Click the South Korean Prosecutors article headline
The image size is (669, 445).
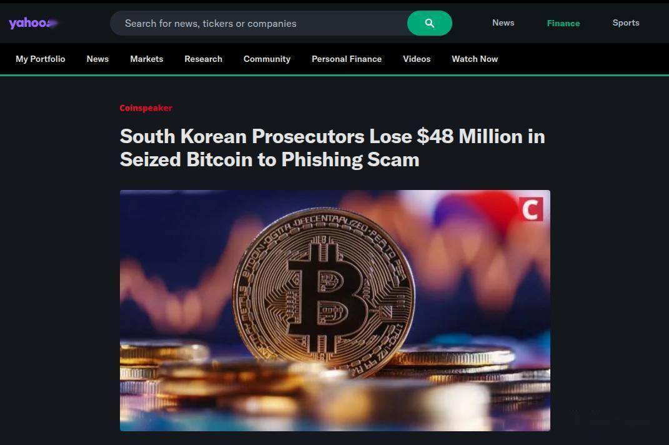point(332,147)
